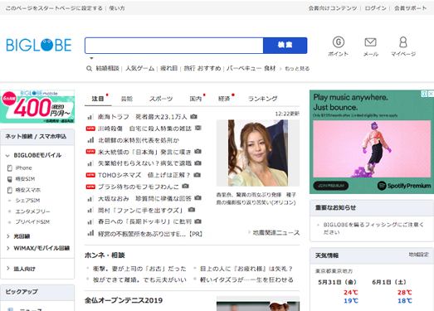The height and width of the screenshot is (311, 434).
Task: Expand the 光回線 section
Action: pos(8,236)
